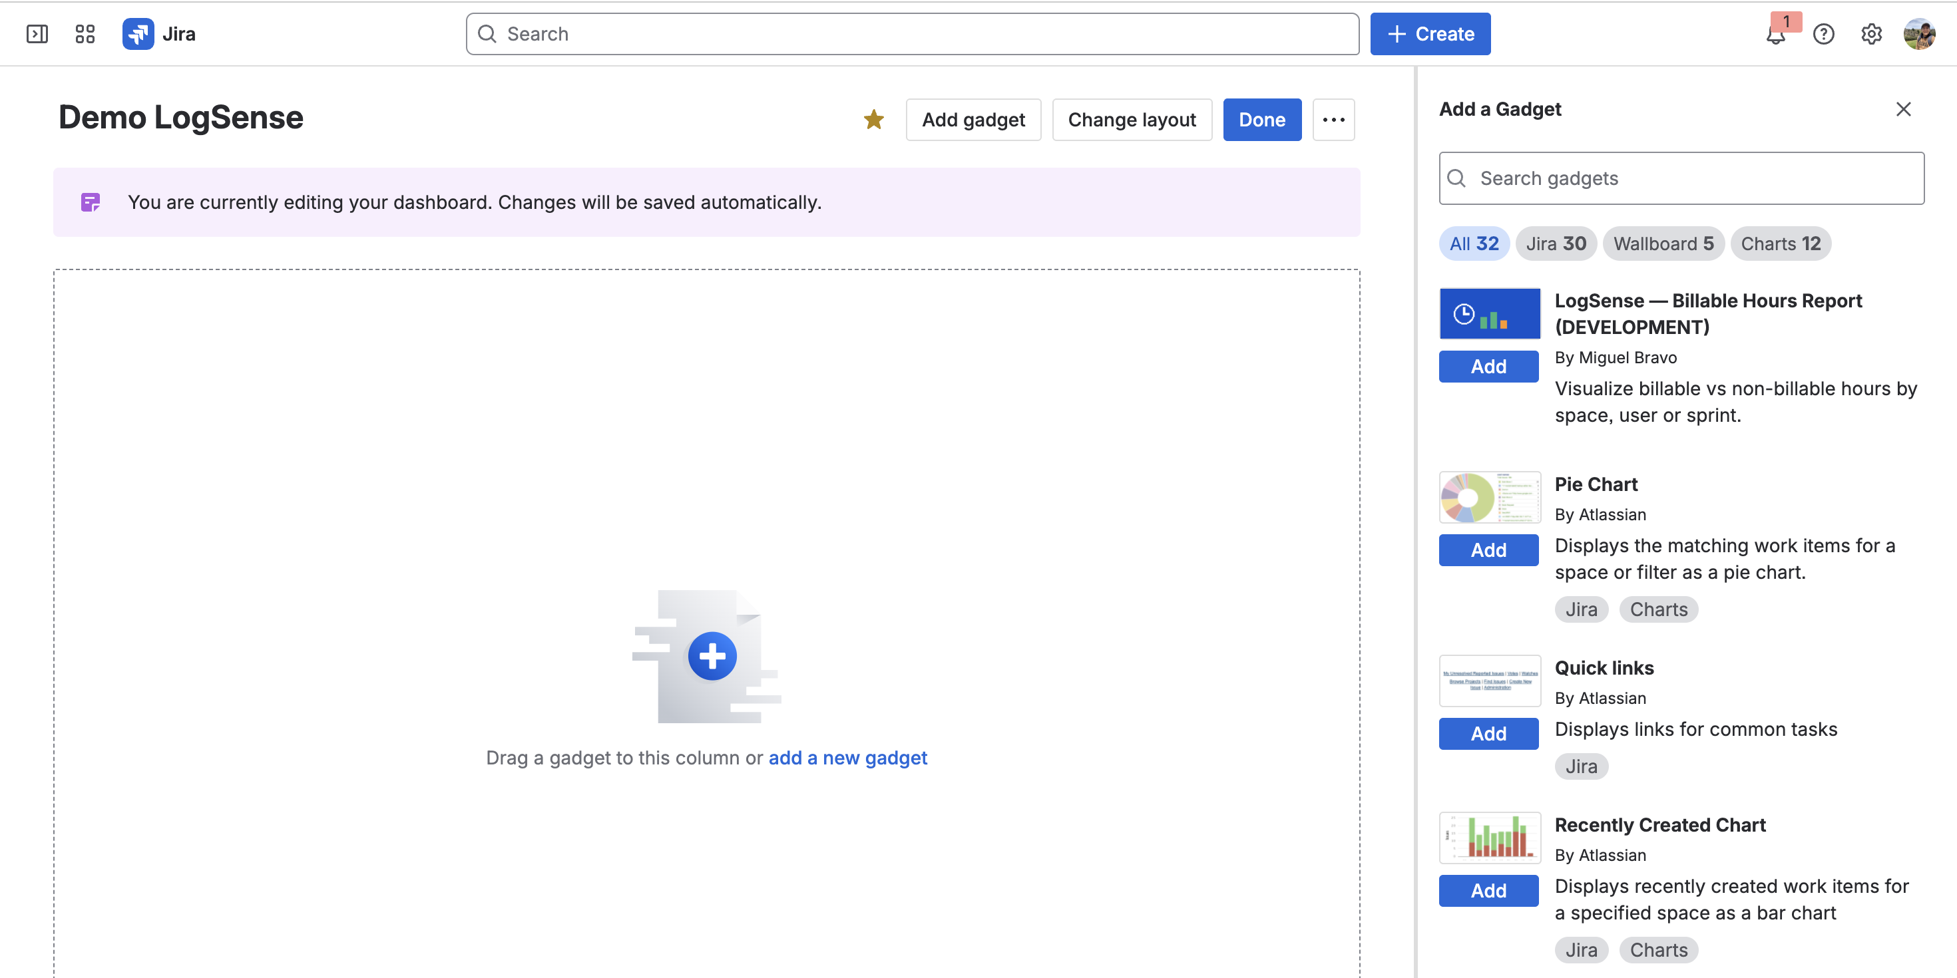This screenshot has height=978, width=1957.
Task: Open the settings gear icon
Action: click(1871, 34)
